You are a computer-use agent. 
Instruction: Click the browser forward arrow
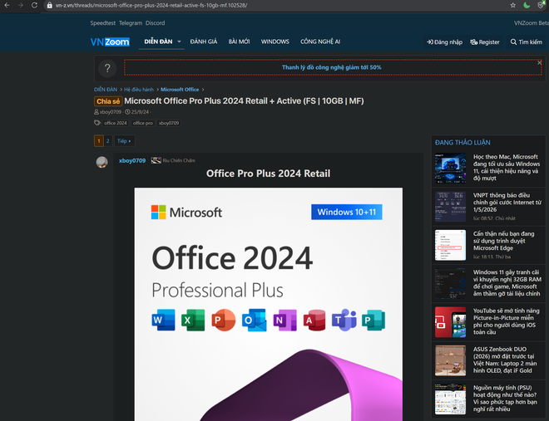(20, 5)
